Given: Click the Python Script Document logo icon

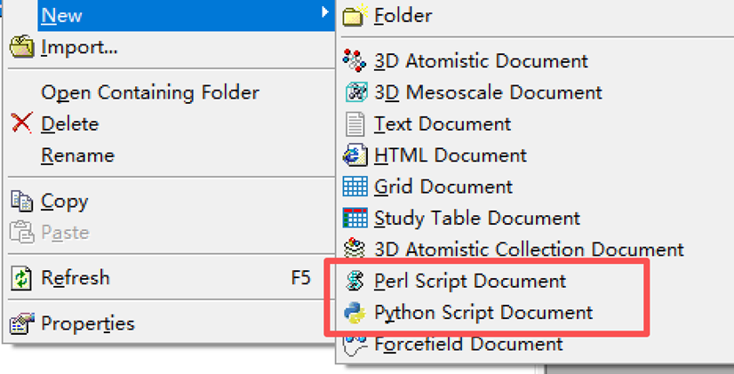Looking at the screenshot, I should (355, 312).
